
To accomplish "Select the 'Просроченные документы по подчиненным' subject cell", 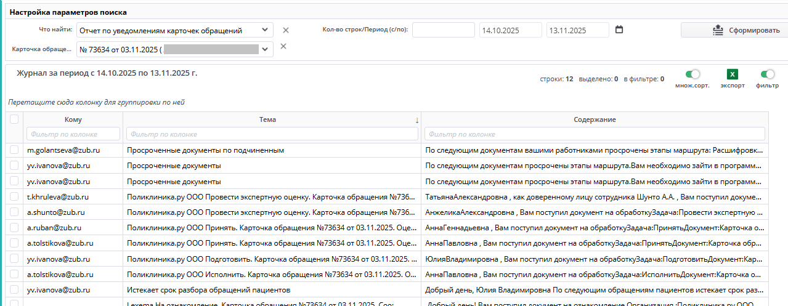I will point(272,150).
